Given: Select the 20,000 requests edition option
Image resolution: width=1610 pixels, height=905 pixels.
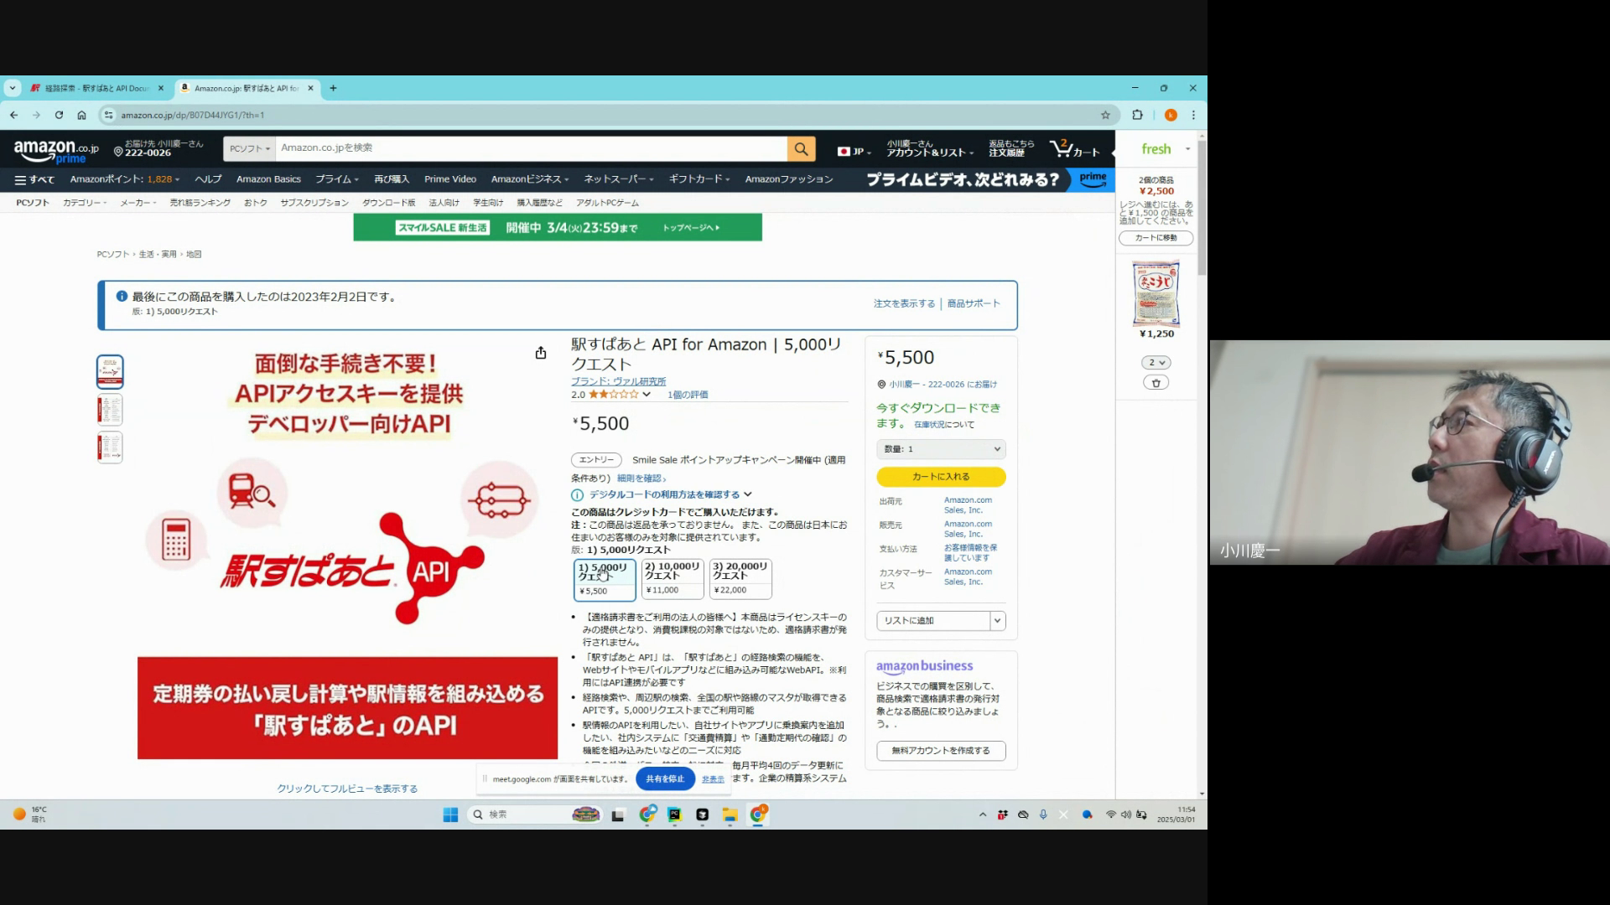Looking at the screenshot, I should 740,578.
